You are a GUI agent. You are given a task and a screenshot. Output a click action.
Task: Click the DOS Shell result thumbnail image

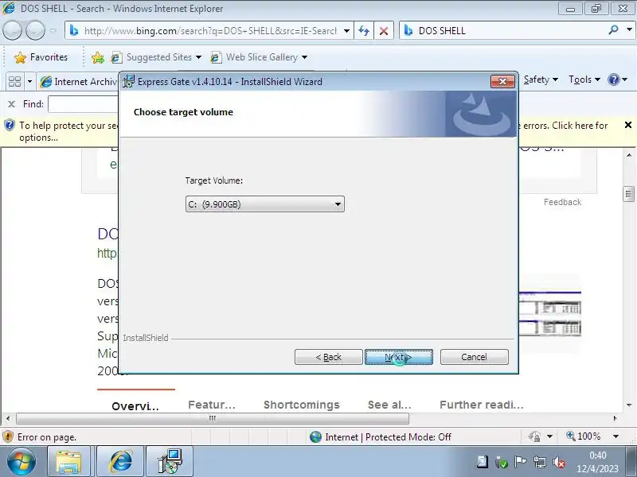coord(550,313)
